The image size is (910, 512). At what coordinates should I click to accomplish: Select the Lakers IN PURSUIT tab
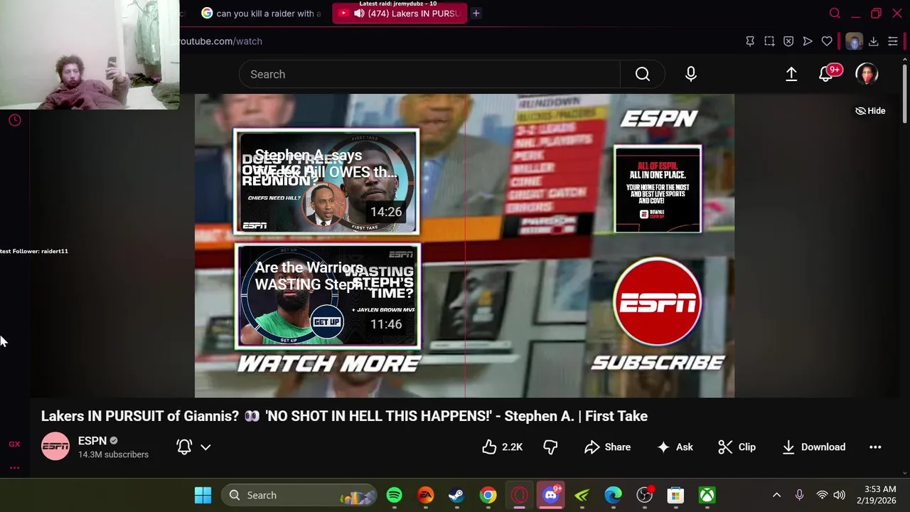pos(400,13)
